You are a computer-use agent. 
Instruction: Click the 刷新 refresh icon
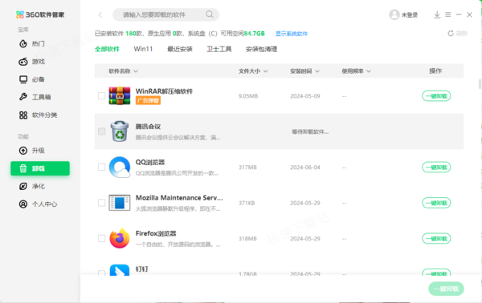451,34
